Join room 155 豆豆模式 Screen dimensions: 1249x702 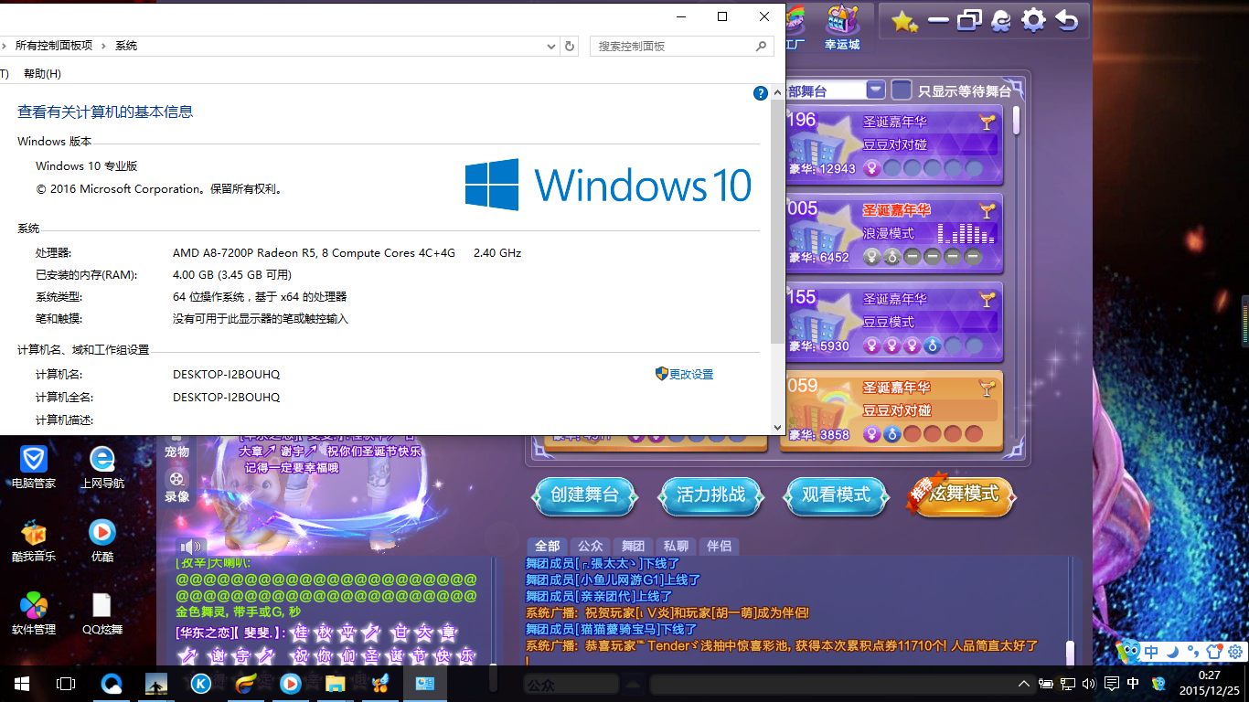tap(894, 322)
